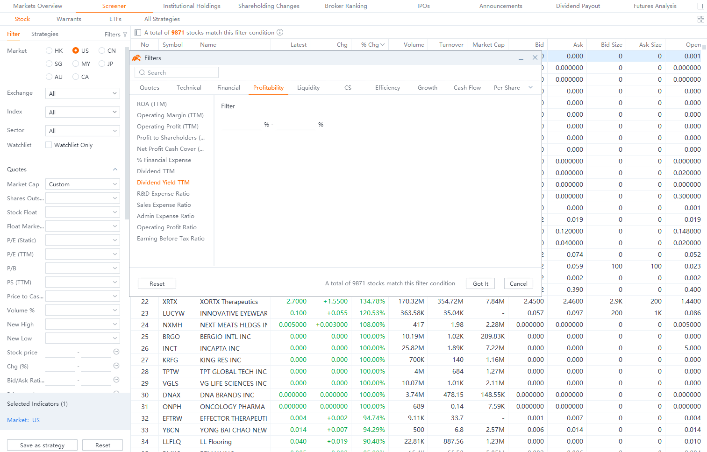The width and height of the screenshot is (707, 452).
Task: Click the circular icon beside Chg (%) range
Action: click(x=116, y=366)
